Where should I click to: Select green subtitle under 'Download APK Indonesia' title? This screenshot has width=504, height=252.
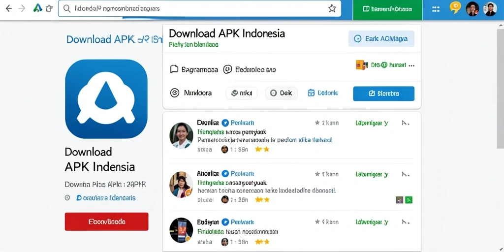point(193,45)
